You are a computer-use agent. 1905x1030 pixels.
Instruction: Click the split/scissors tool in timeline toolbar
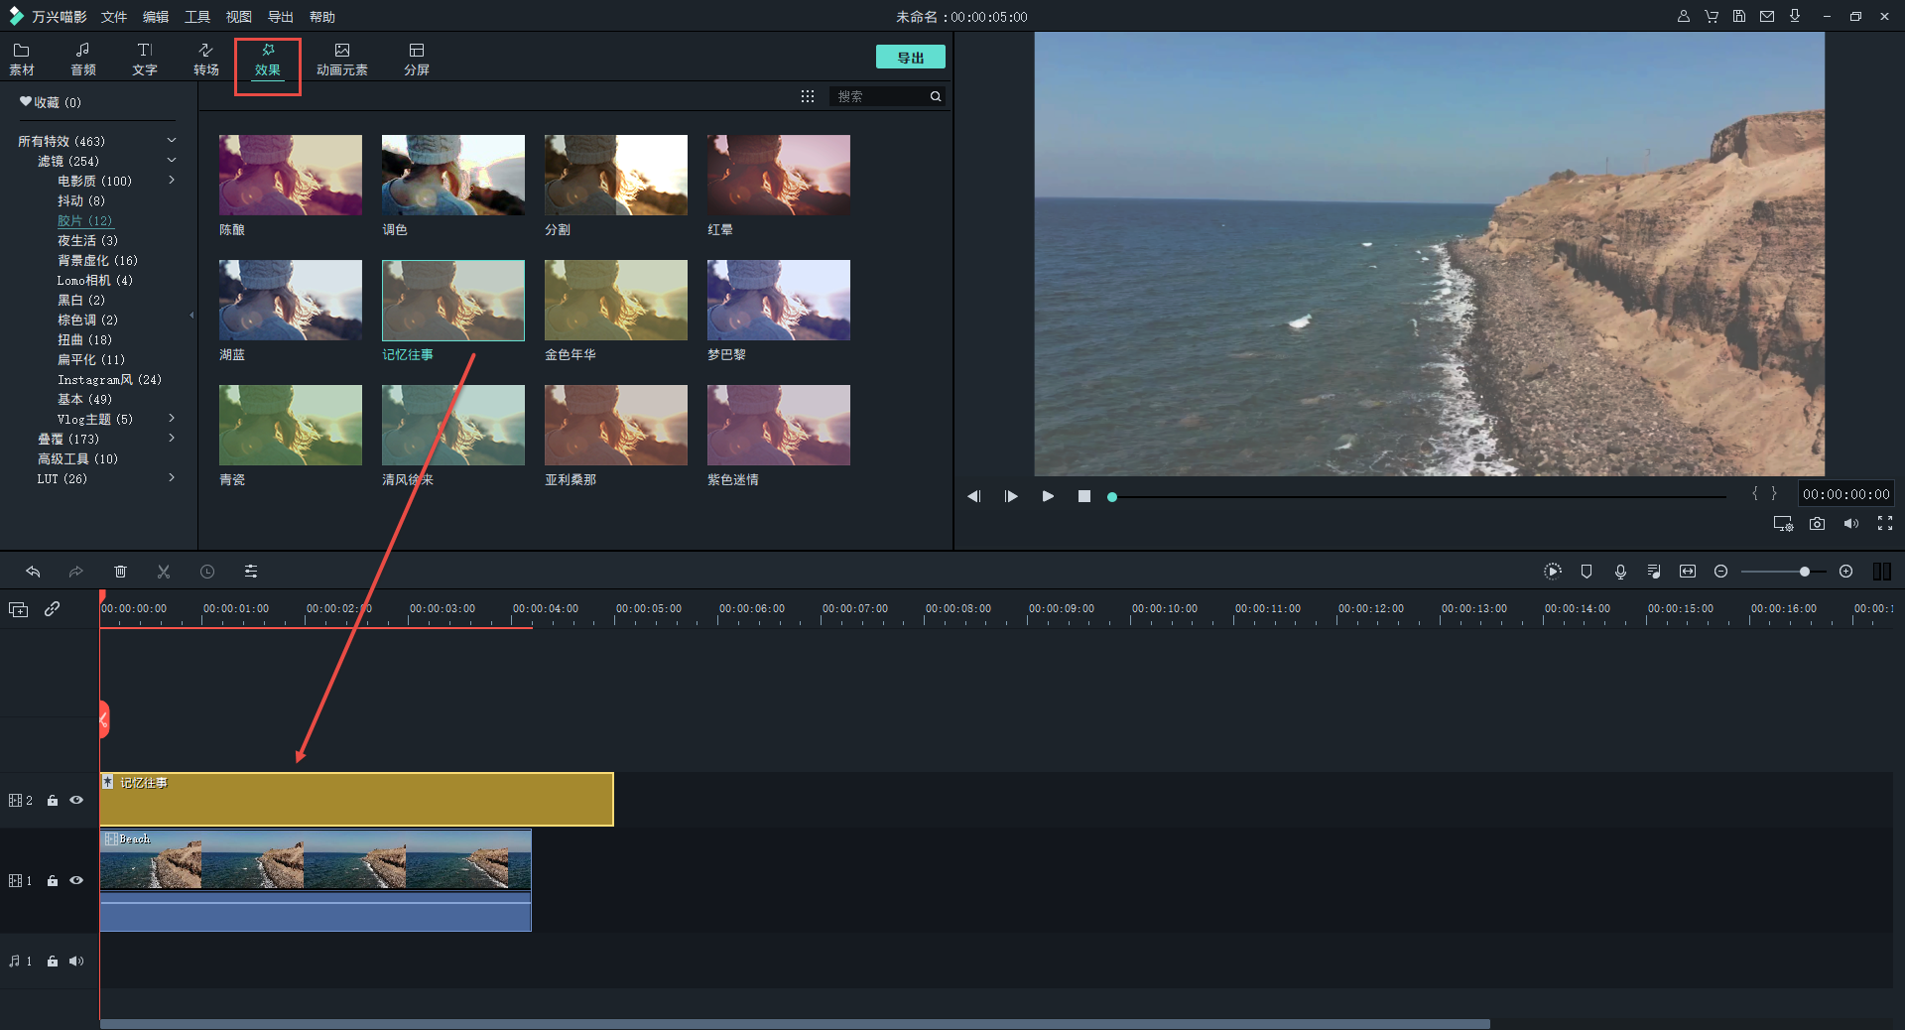(x=164, y=572)
